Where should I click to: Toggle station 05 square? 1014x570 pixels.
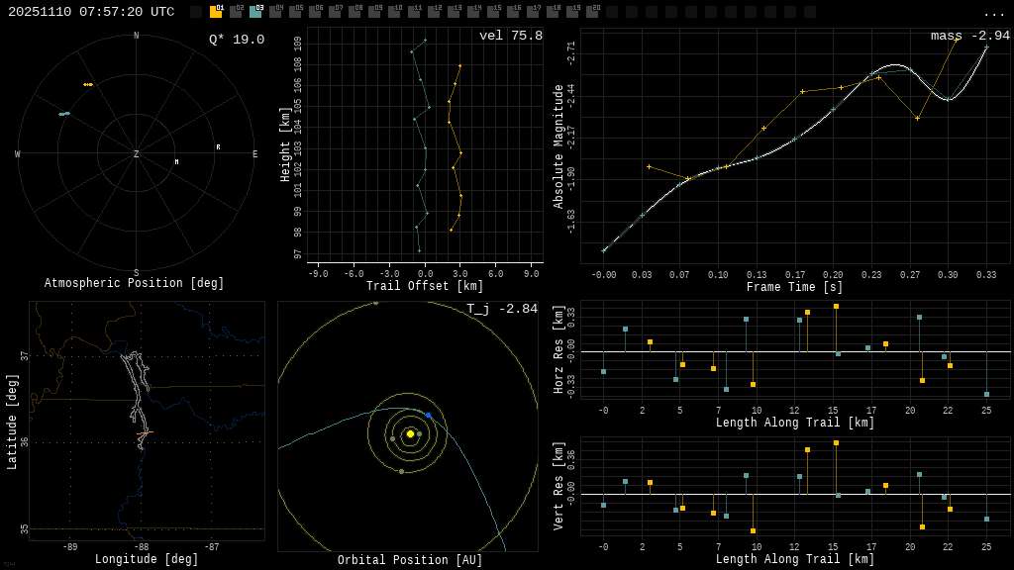click(x=295, y=12)
